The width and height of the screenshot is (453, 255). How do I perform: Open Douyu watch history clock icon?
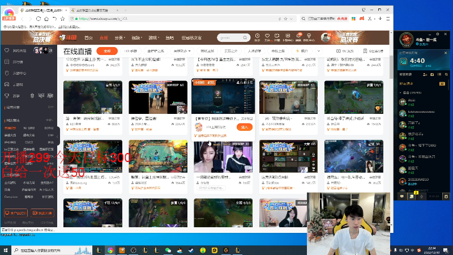point(257,37)
